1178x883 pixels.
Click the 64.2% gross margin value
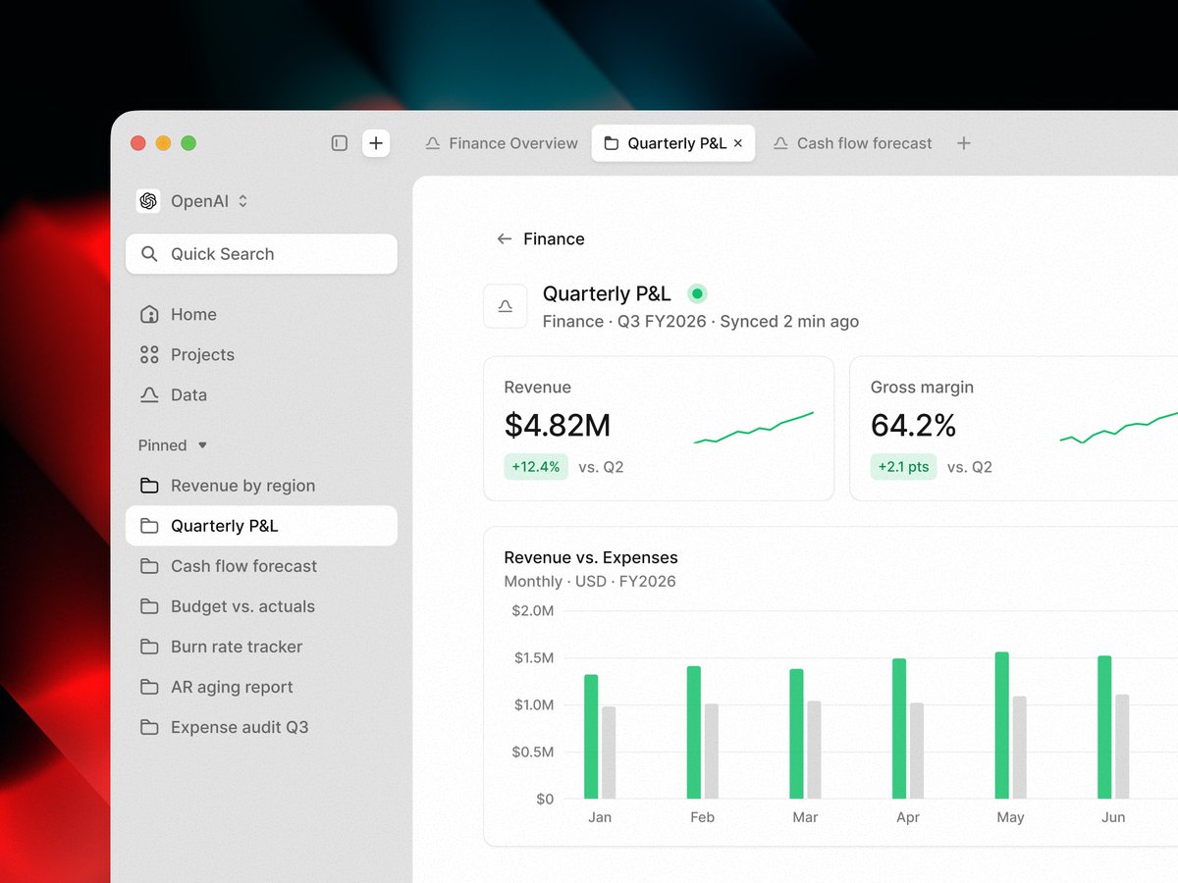click(914, 426)
